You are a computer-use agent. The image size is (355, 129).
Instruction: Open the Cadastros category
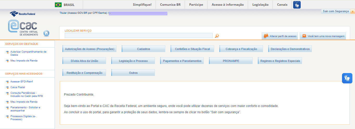click(143, 49)
